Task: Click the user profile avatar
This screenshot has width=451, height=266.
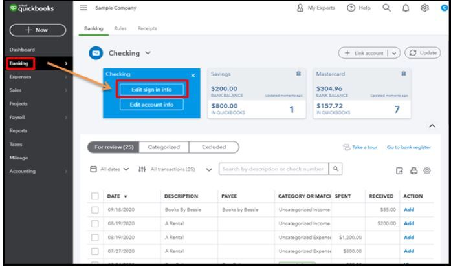Action: point(445,8)
